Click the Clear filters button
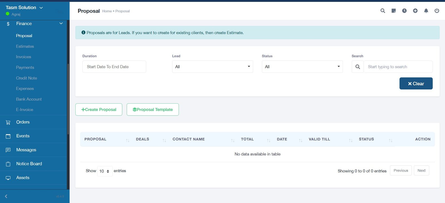Image resolution: width=445 pixels, height=203 pixels. tap(416, 84)
